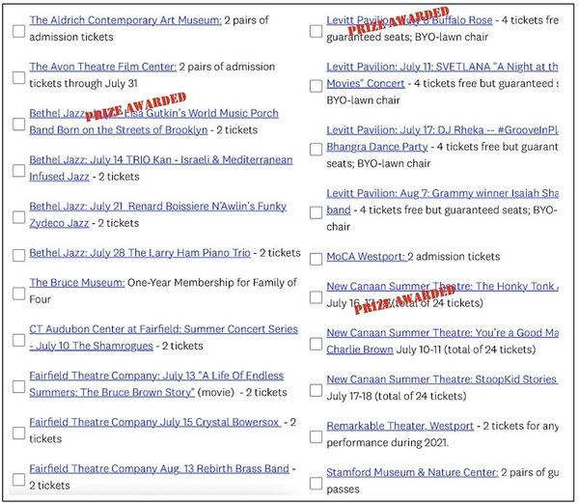Tick the Lisa Gutkin's World Music Porch Band checkbox
Screen dimensions: 579x504
pyautogui.click(x=19, y=125)
